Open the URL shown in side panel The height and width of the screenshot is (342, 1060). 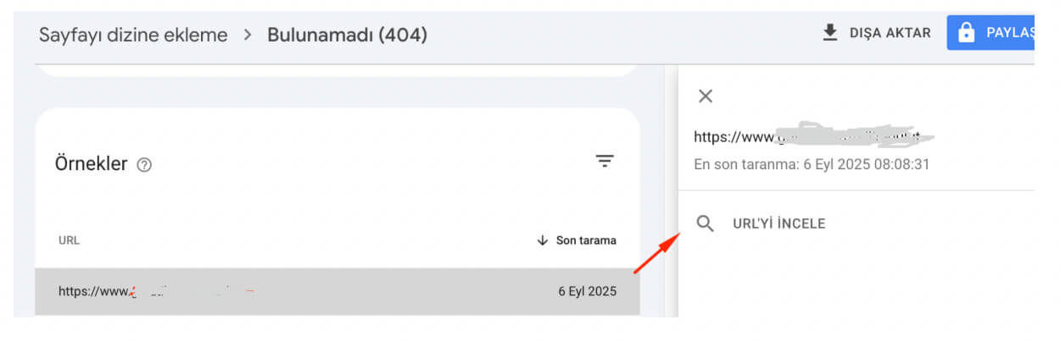[812, 136]
